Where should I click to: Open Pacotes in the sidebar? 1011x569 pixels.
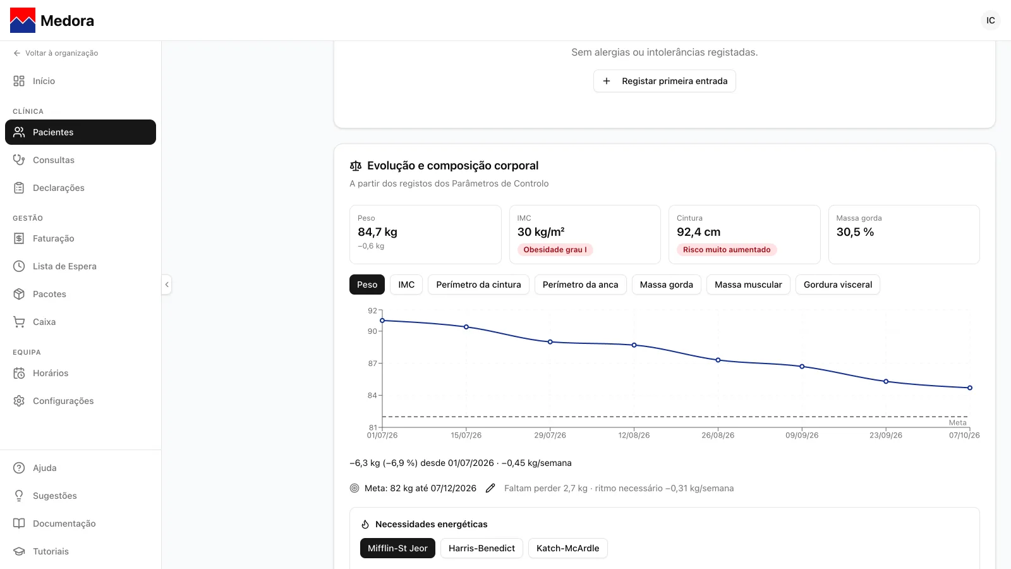(x=80, y=294)
